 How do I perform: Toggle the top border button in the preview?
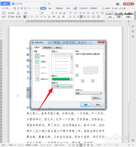pyautogui.click(x=77, y=66)
